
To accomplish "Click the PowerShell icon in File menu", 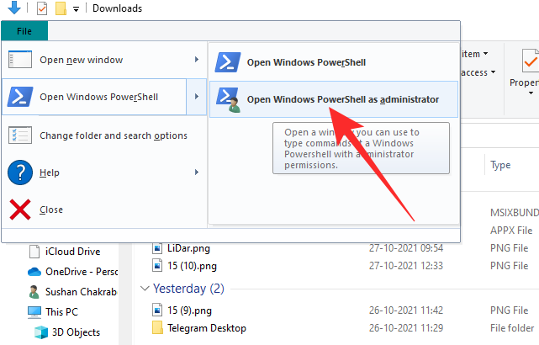I will tap(20, 97).
